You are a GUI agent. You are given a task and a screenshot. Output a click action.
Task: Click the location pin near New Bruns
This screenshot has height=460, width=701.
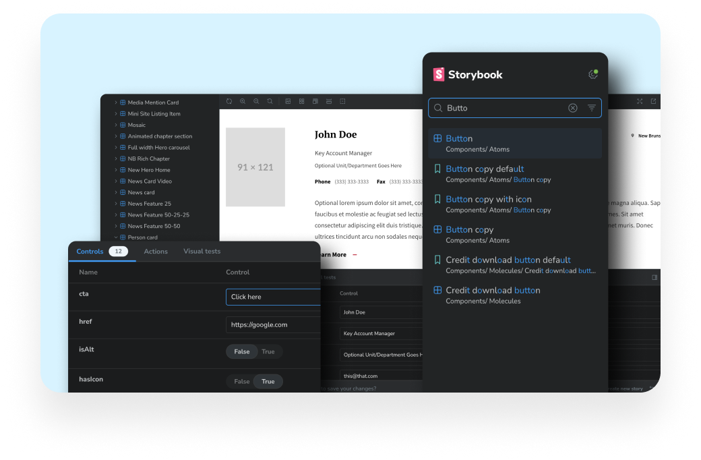tap(632, 136)
